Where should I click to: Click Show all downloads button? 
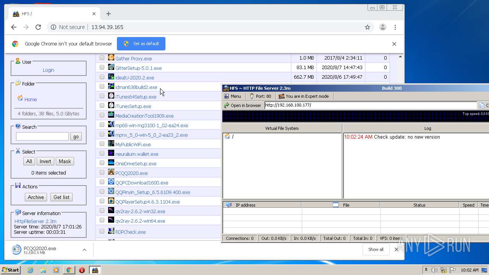pos(376,249)
